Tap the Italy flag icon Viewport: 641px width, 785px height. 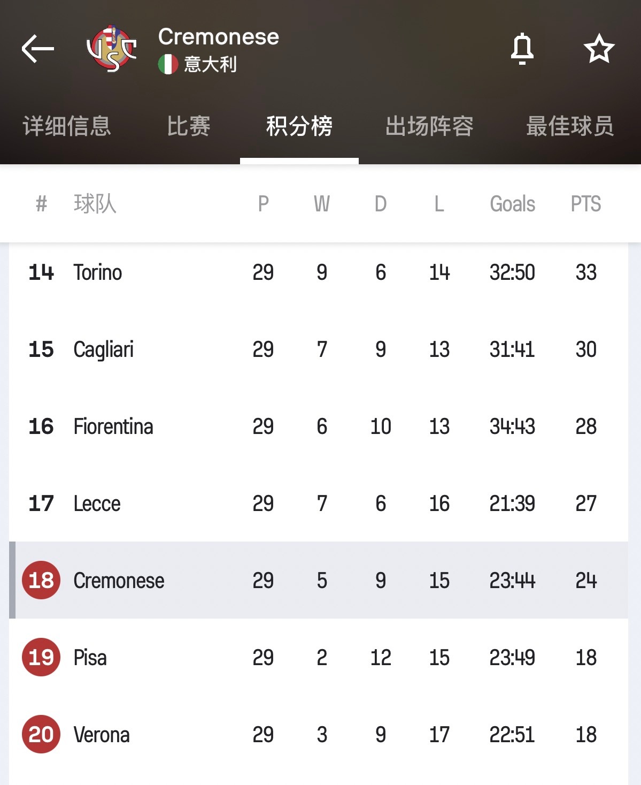pos(168,64)
